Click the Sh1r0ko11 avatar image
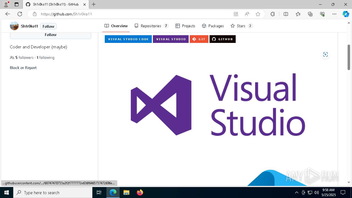 tap(14, 26)
